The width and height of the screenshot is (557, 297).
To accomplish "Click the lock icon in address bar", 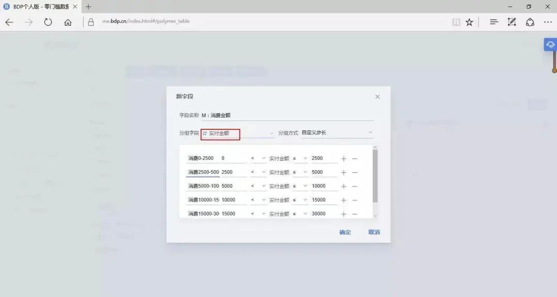I will (x=91, y=22).
